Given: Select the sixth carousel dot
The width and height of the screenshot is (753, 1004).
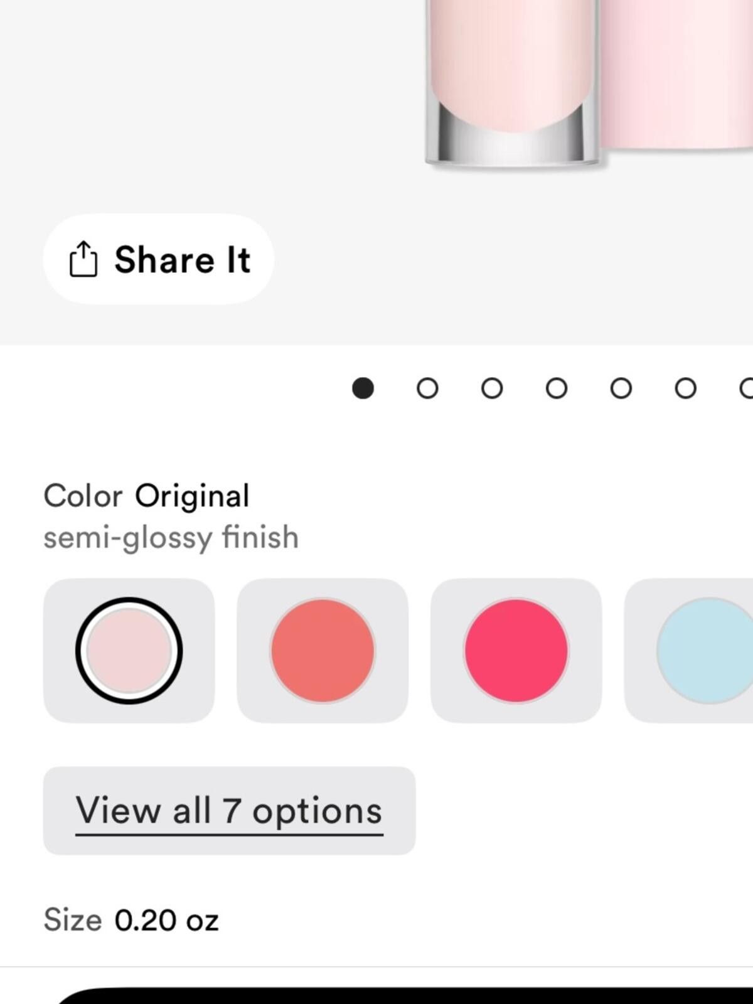Looking at the screenshot, I should point(686,388).
